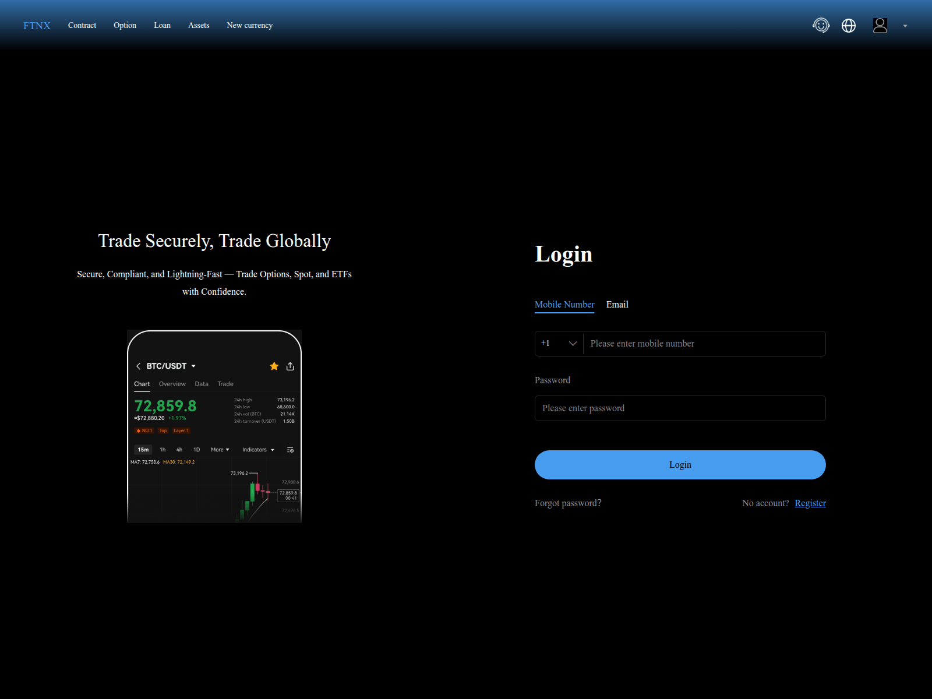Click the flame NO.1 badge on the chart
Image resolution: width=932 pixels, height=699 pixels.
coord(144,430)
